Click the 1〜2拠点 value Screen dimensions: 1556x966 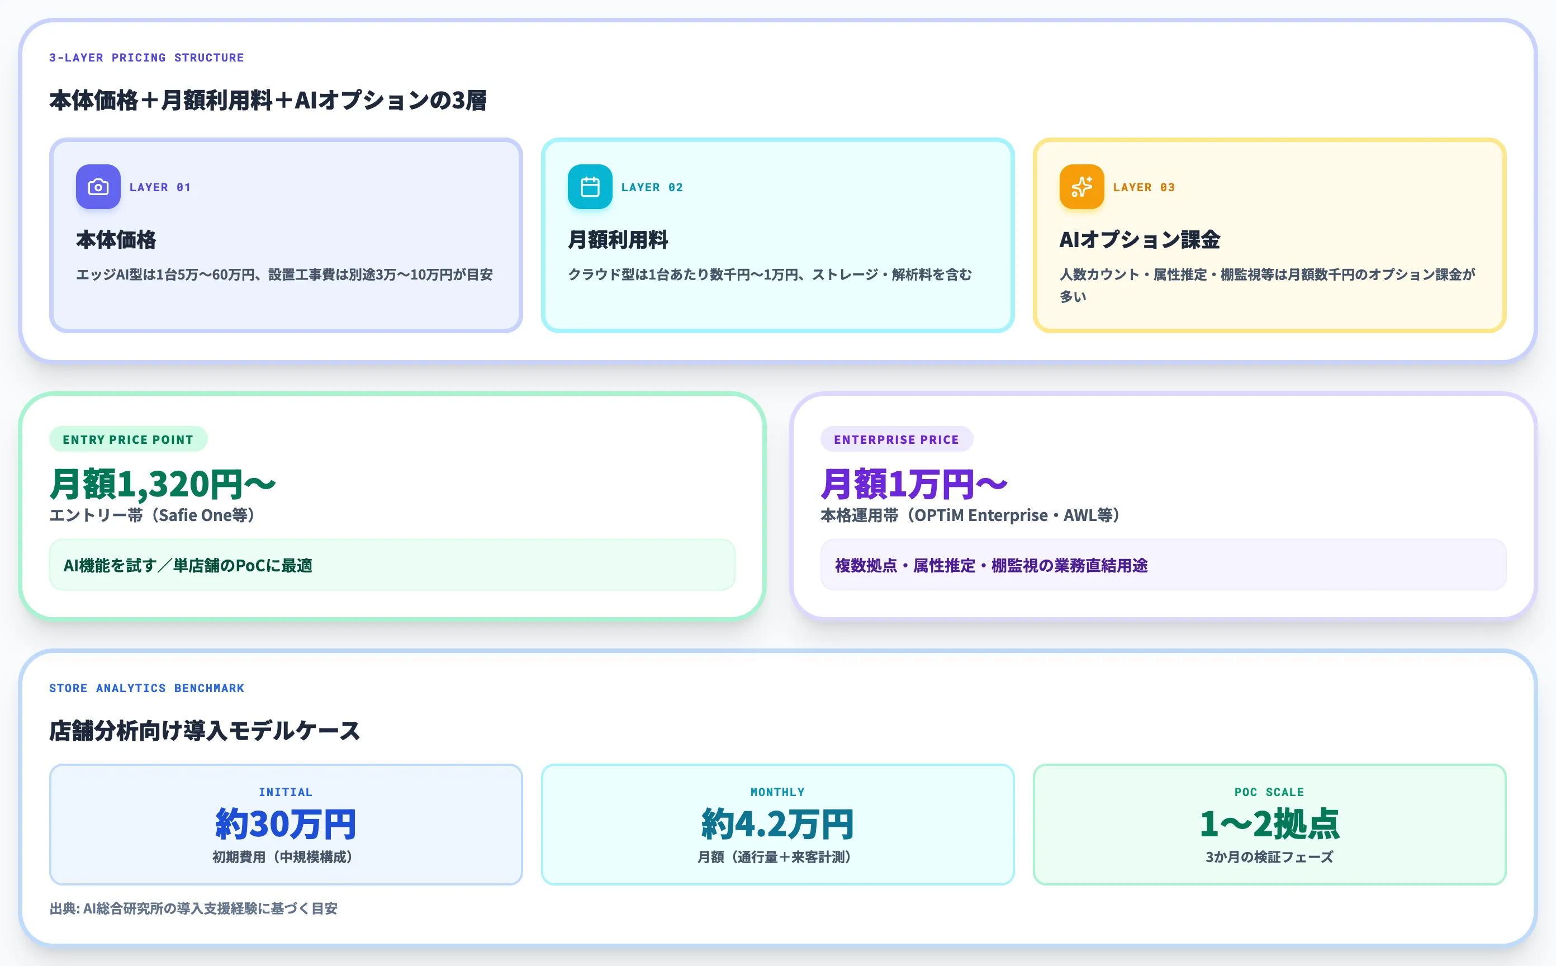click(x=1269, y=823)
